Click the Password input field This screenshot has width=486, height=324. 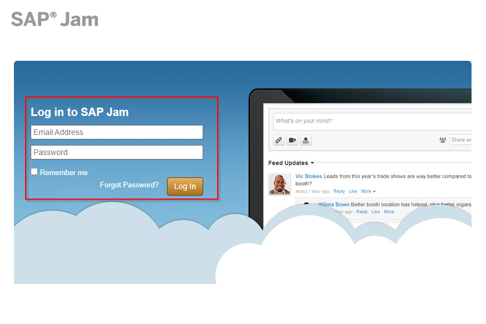(117, 152)
